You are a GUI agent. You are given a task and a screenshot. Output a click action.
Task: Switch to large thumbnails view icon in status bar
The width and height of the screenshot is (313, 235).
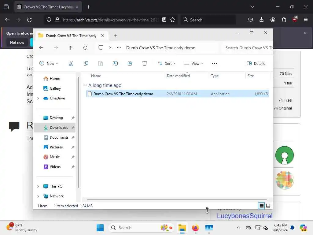268,206
